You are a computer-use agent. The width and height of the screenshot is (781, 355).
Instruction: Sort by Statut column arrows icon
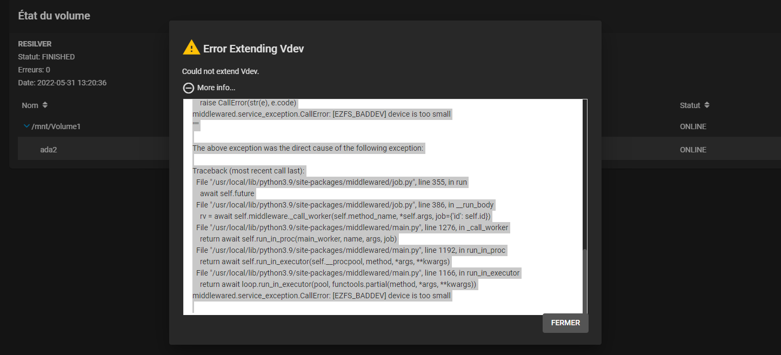pos(706,105)
